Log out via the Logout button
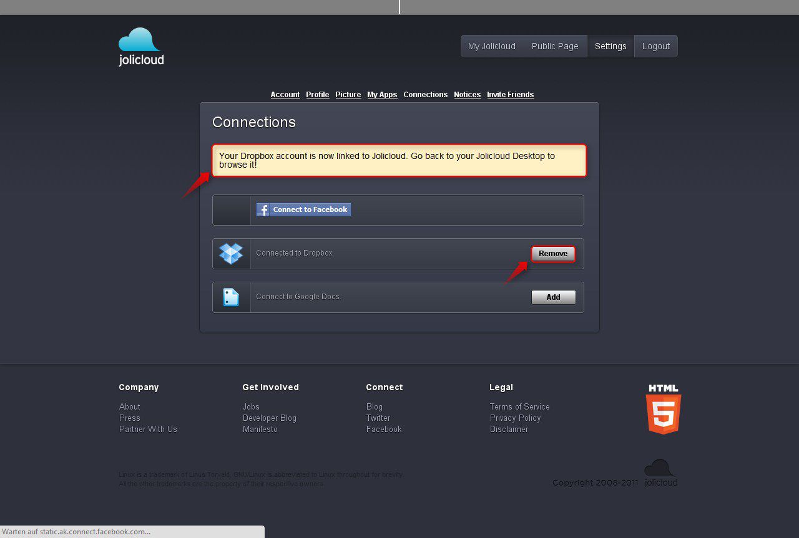This screenshot has height=538, width=799. 655,46
